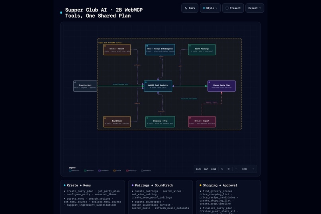Click the Backend legend swatch

point(85,171)
